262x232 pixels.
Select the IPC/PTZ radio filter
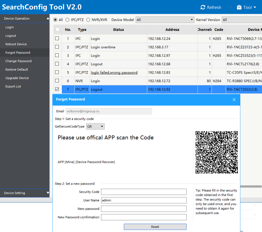point(68,20)
